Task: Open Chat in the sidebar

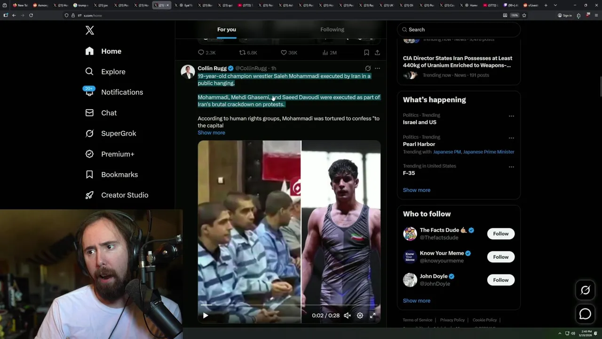Action: coord(101,113)
